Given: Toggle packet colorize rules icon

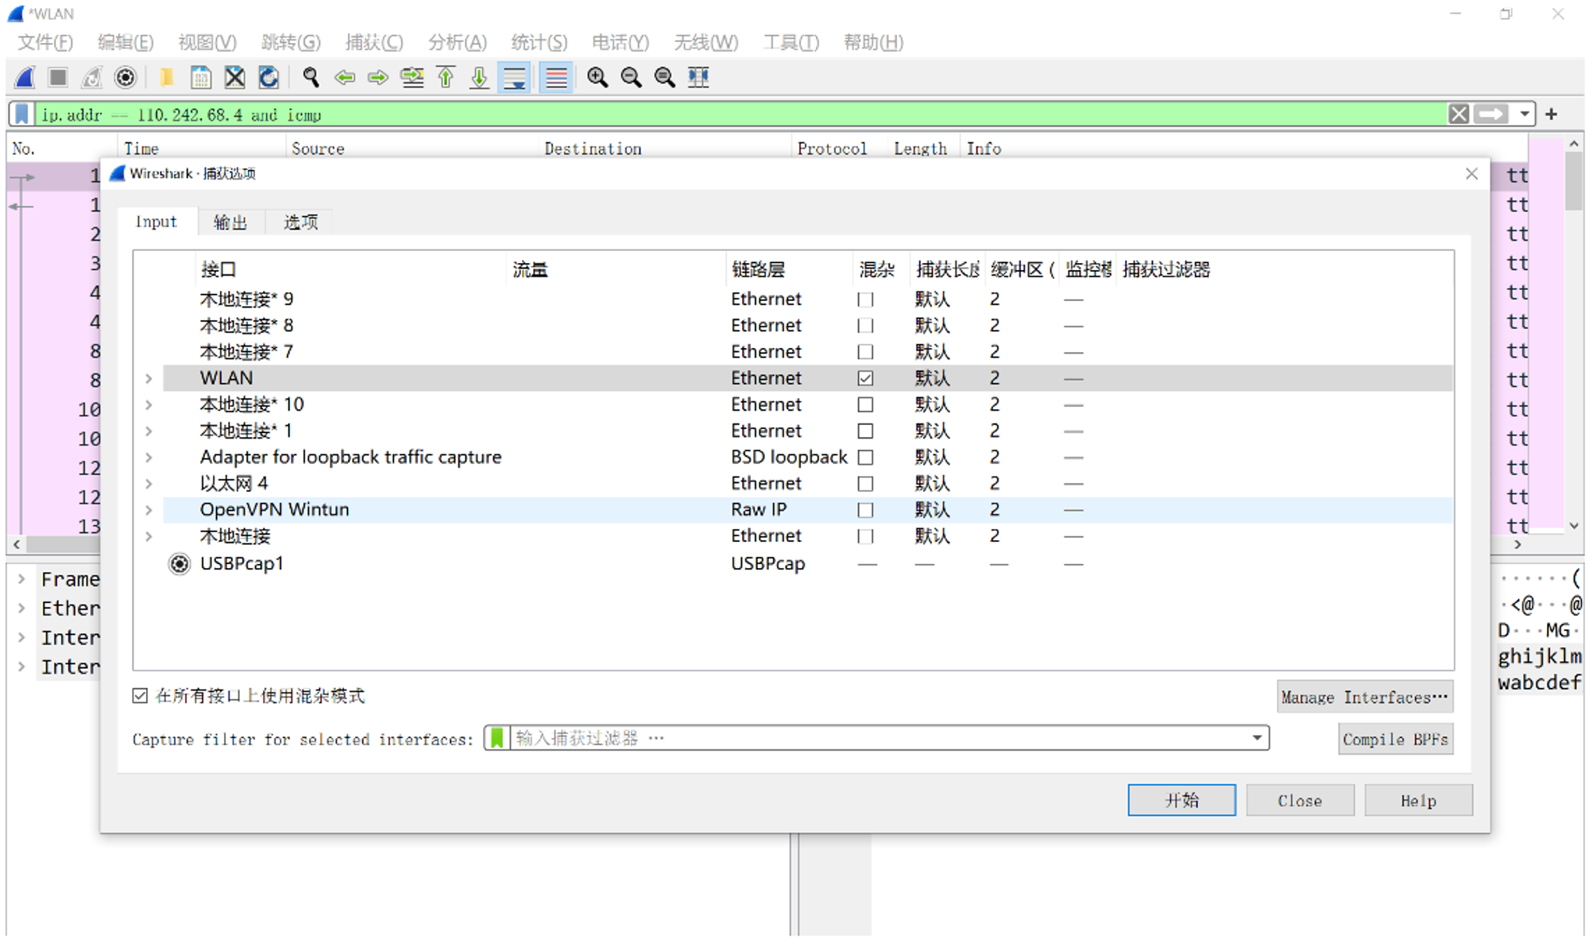Looking at the screenshot, I should 556,77.
